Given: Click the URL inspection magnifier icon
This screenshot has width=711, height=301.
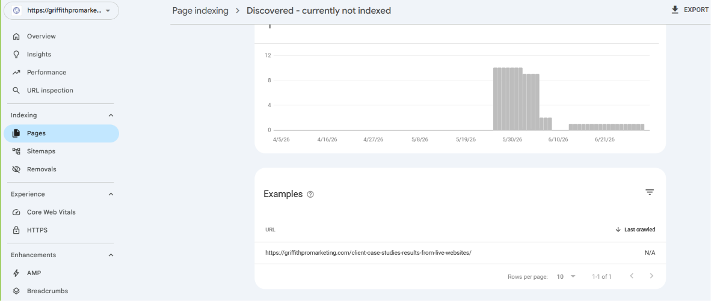Looking at the screenshot, I should pyautogui.click(x=16, y=91).
